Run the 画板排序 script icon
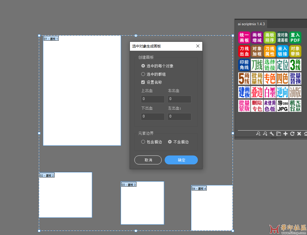Viewport: 307px width, 235px height. (x=270, y=38)
